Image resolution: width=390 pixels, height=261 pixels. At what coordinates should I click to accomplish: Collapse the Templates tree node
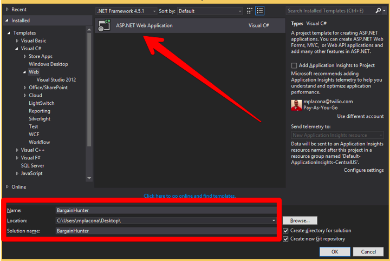tap(9, 33)
